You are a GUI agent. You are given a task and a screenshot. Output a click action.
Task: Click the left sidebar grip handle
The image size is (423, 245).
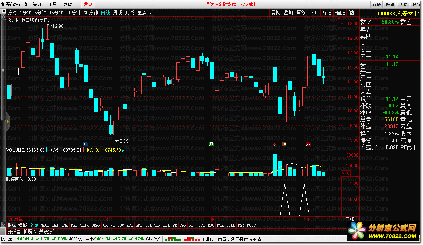pyautogui.click(x=3, y=70)
